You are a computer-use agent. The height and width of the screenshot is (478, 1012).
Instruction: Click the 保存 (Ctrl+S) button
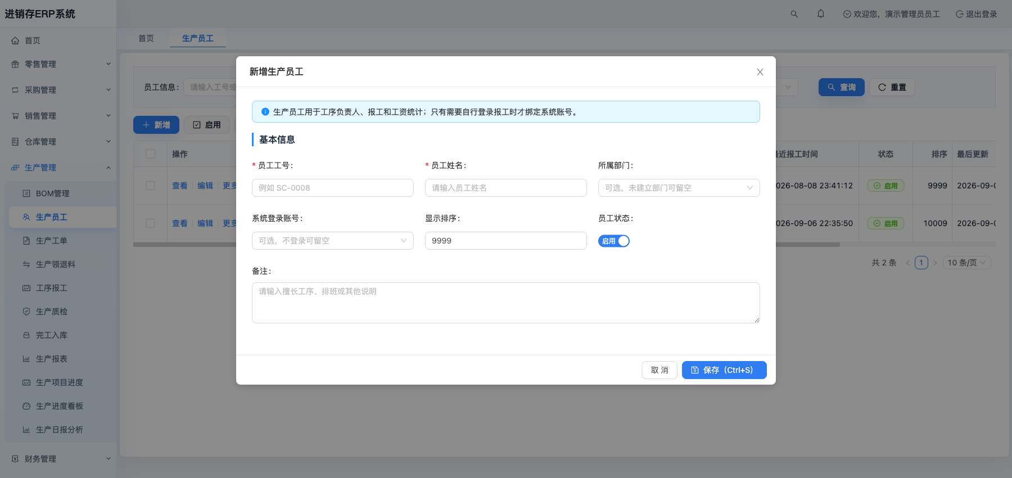(724, 370)
